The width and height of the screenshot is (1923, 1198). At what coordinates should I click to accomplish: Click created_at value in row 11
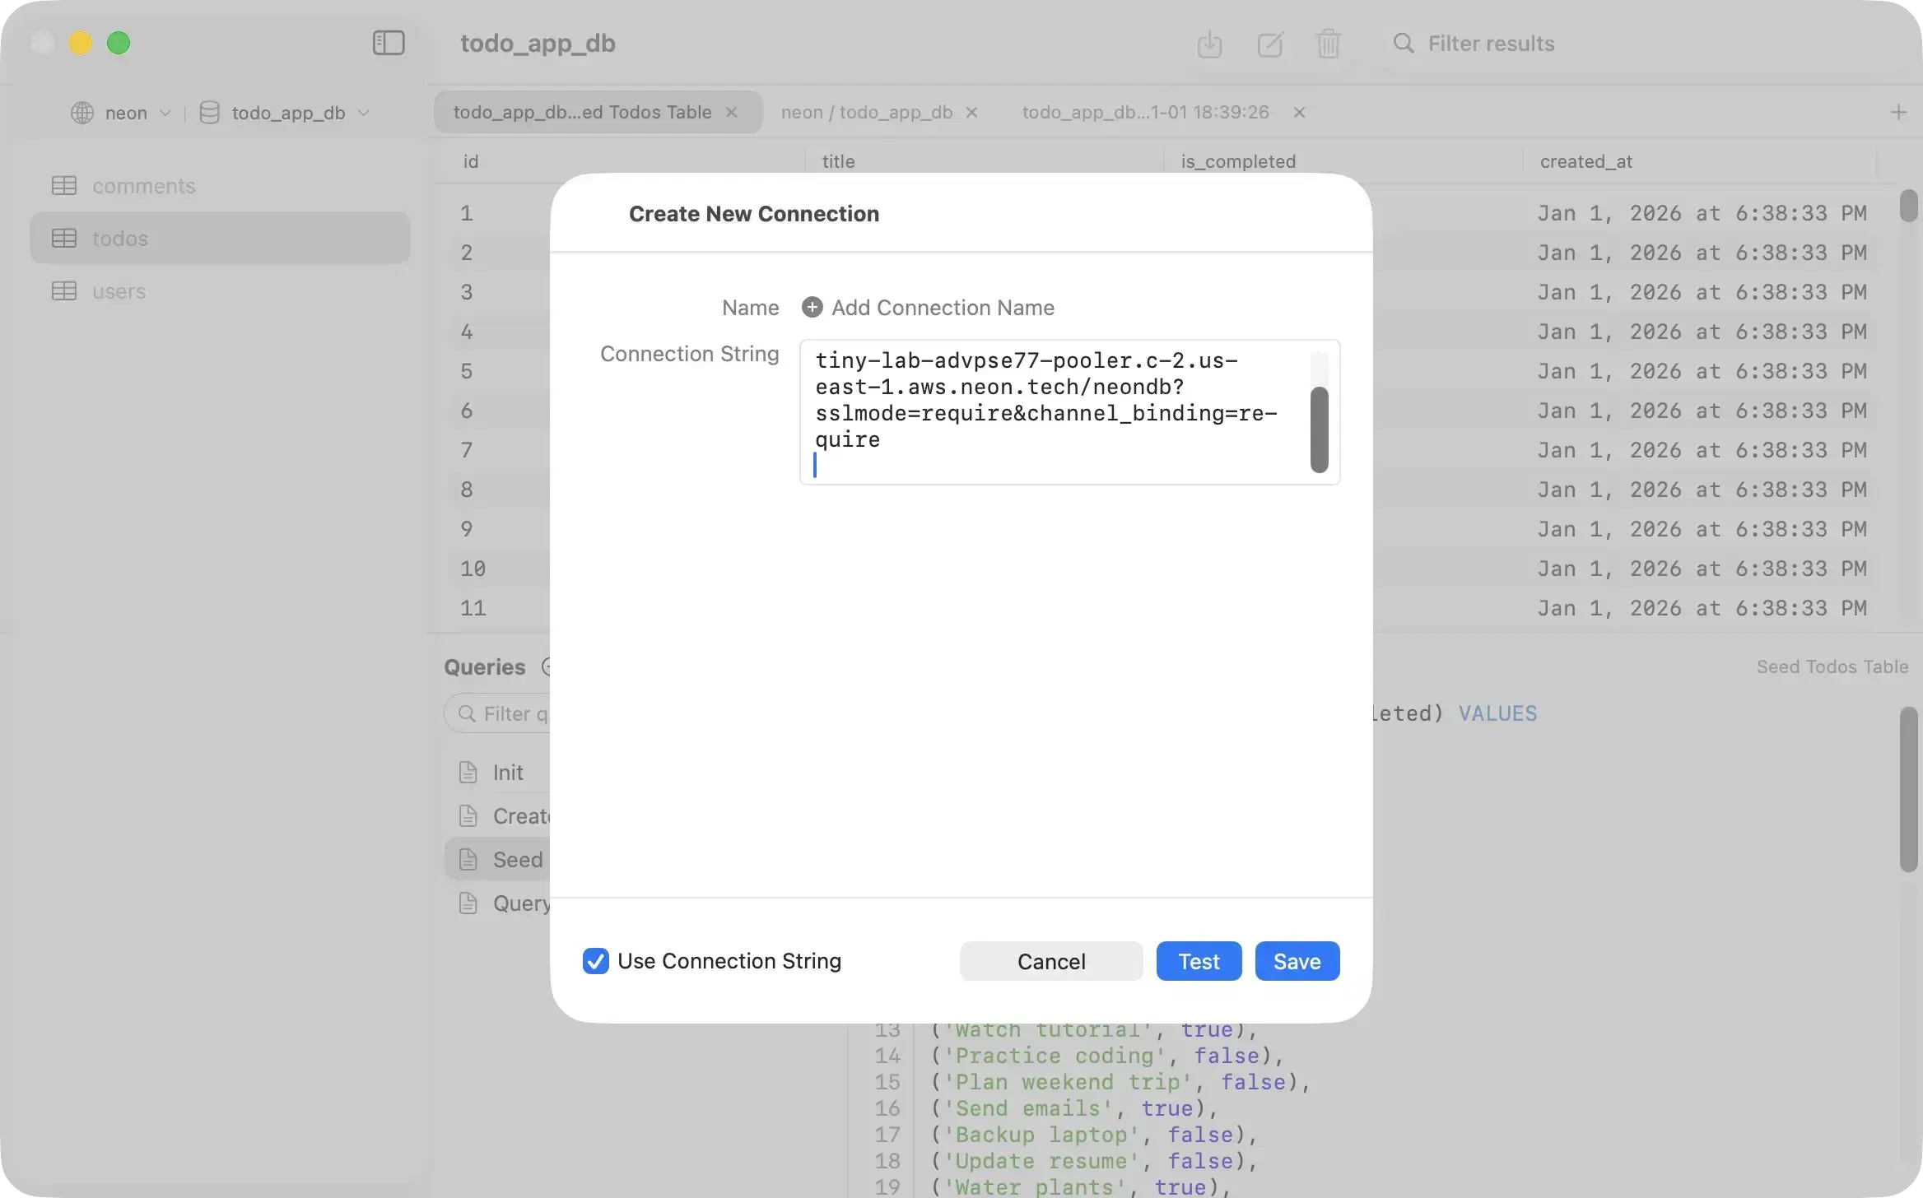pos(1702,608)
